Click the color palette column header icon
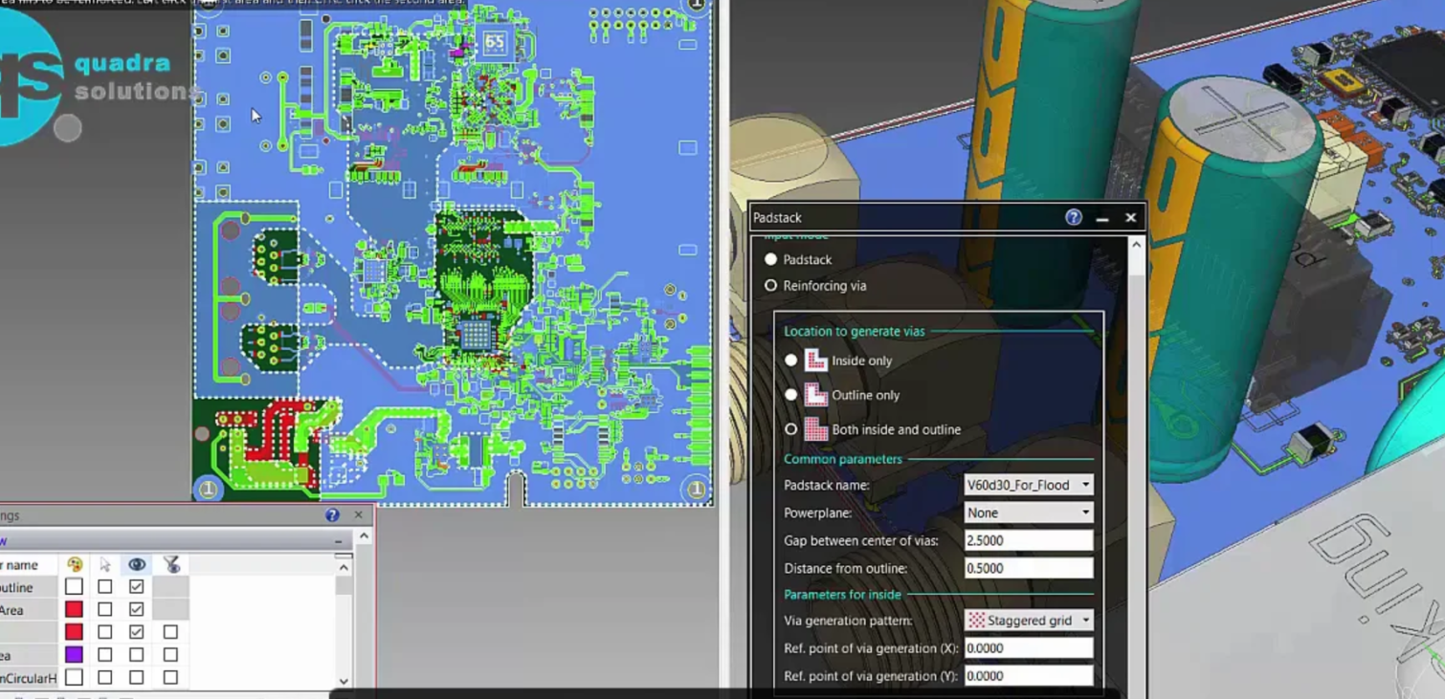 (x=75, y=564)
